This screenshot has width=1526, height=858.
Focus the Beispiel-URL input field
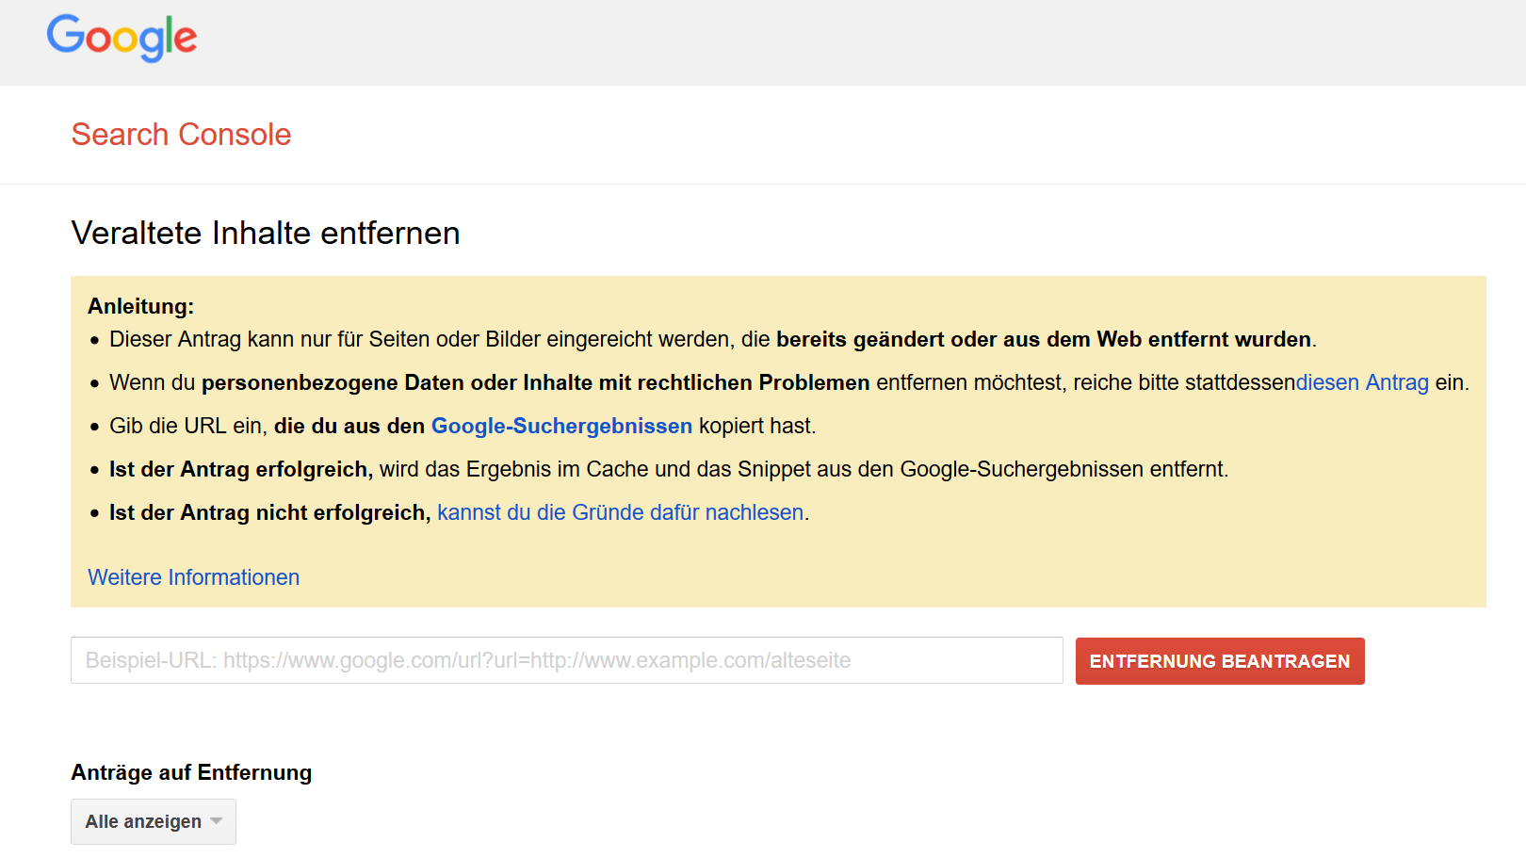point(566,660)
